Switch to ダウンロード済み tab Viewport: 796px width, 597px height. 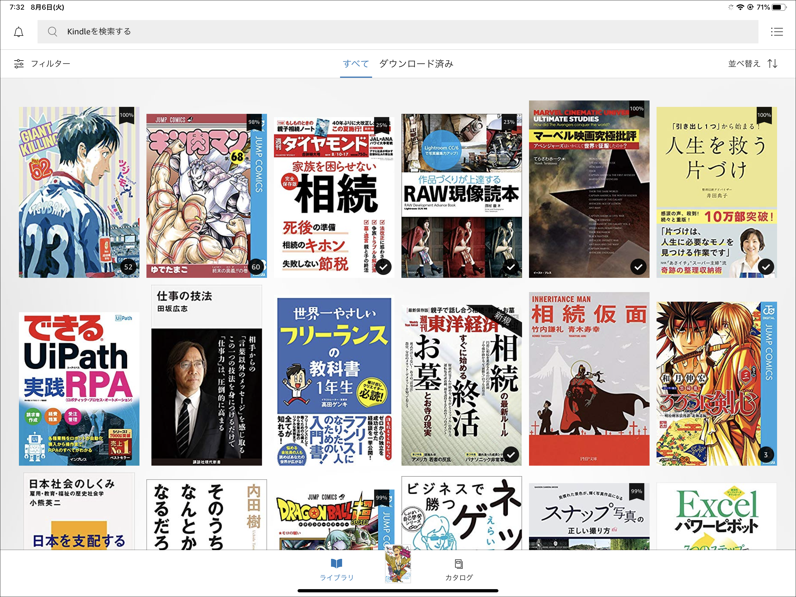tap(416, 64)
